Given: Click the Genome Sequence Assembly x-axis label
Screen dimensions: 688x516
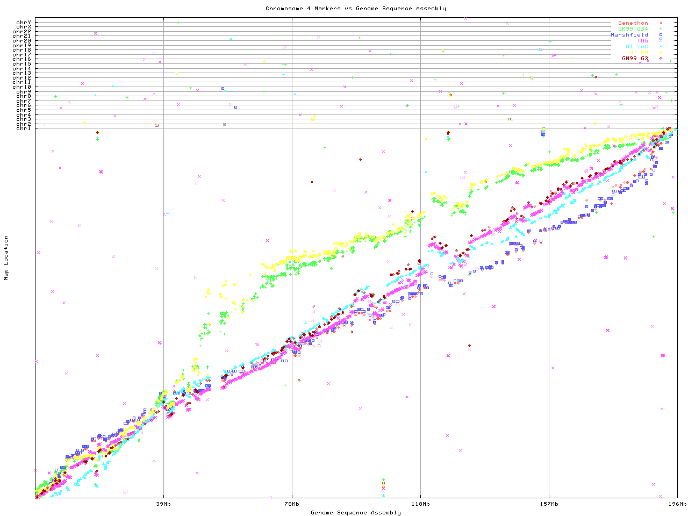Looking at the screenshot, I should [x=355, y=513].
